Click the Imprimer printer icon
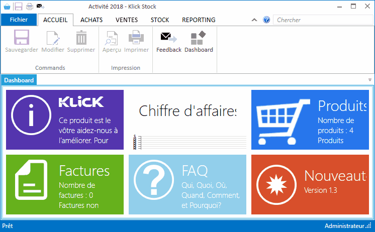375x232 pixels. click(x=136, y=38)
